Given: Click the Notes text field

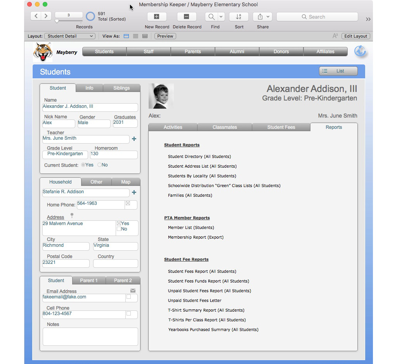Looking at the screenshot, I should click(x=90, y=337).
